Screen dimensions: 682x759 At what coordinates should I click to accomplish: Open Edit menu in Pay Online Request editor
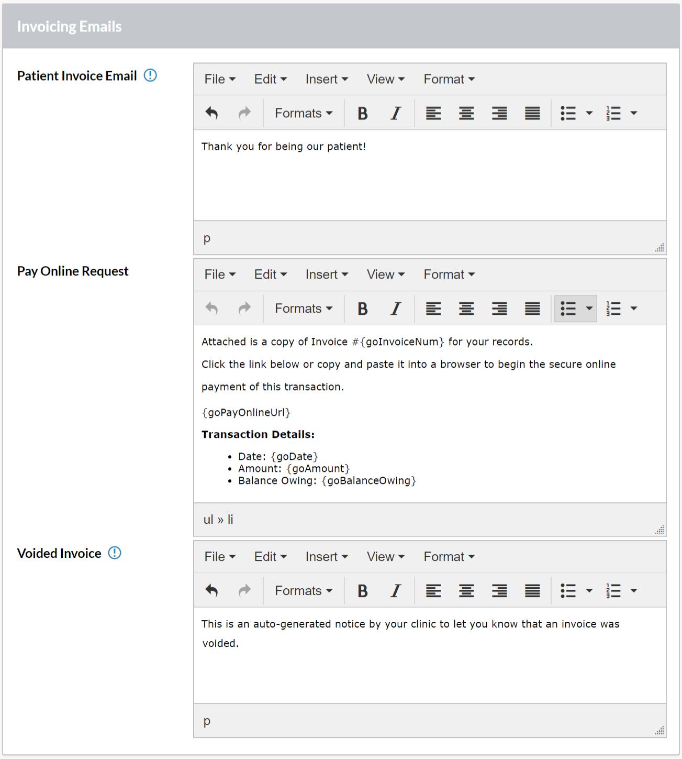pos(271,274)
